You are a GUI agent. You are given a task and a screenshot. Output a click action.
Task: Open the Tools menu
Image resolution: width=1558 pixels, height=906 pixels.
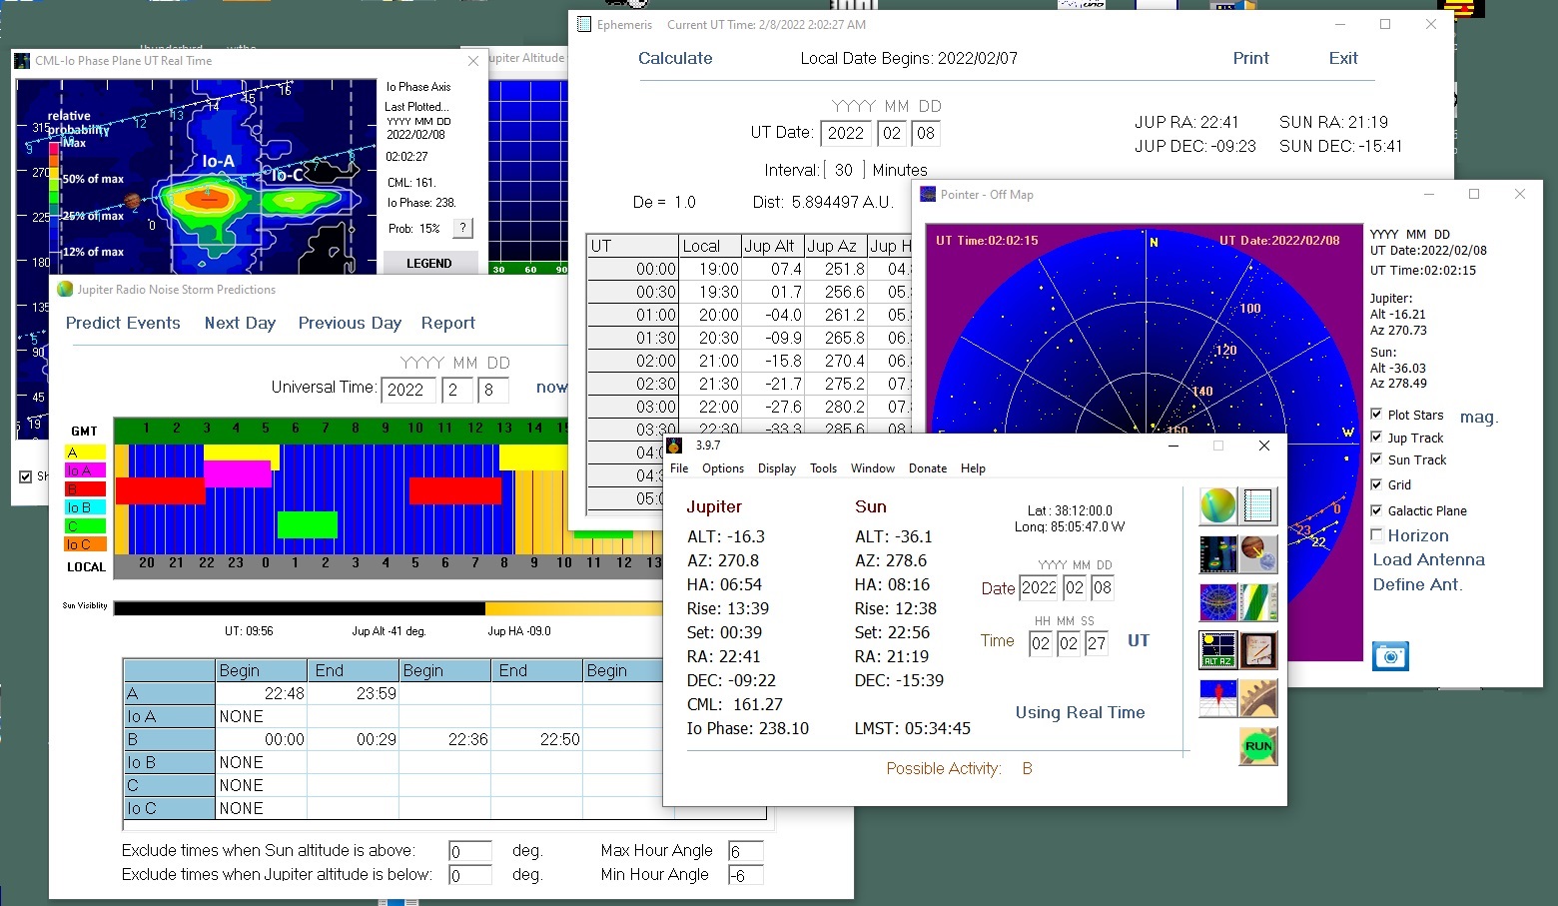coord(823,468)
